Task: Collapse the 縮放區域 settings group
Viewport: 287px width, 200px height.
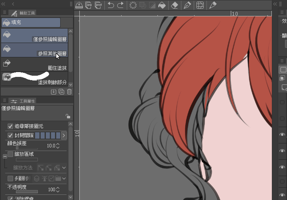Action: 4,155
